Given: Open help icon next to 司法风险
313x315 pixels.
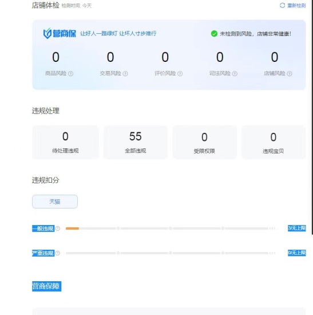Looking at the screenshot, I should pos(235,73).
